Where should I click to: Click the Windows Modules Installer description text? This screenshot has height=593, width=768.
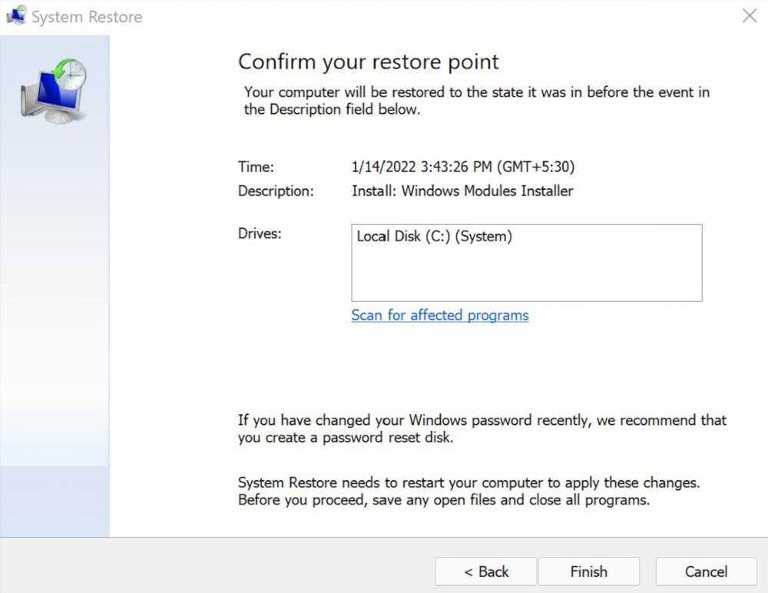point(462,191)
